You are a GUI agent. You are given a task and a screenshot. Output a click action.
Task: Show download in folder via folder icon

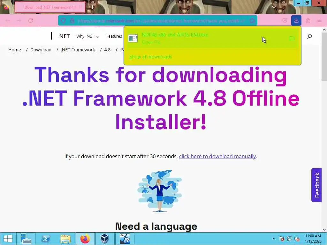point(292,38)
